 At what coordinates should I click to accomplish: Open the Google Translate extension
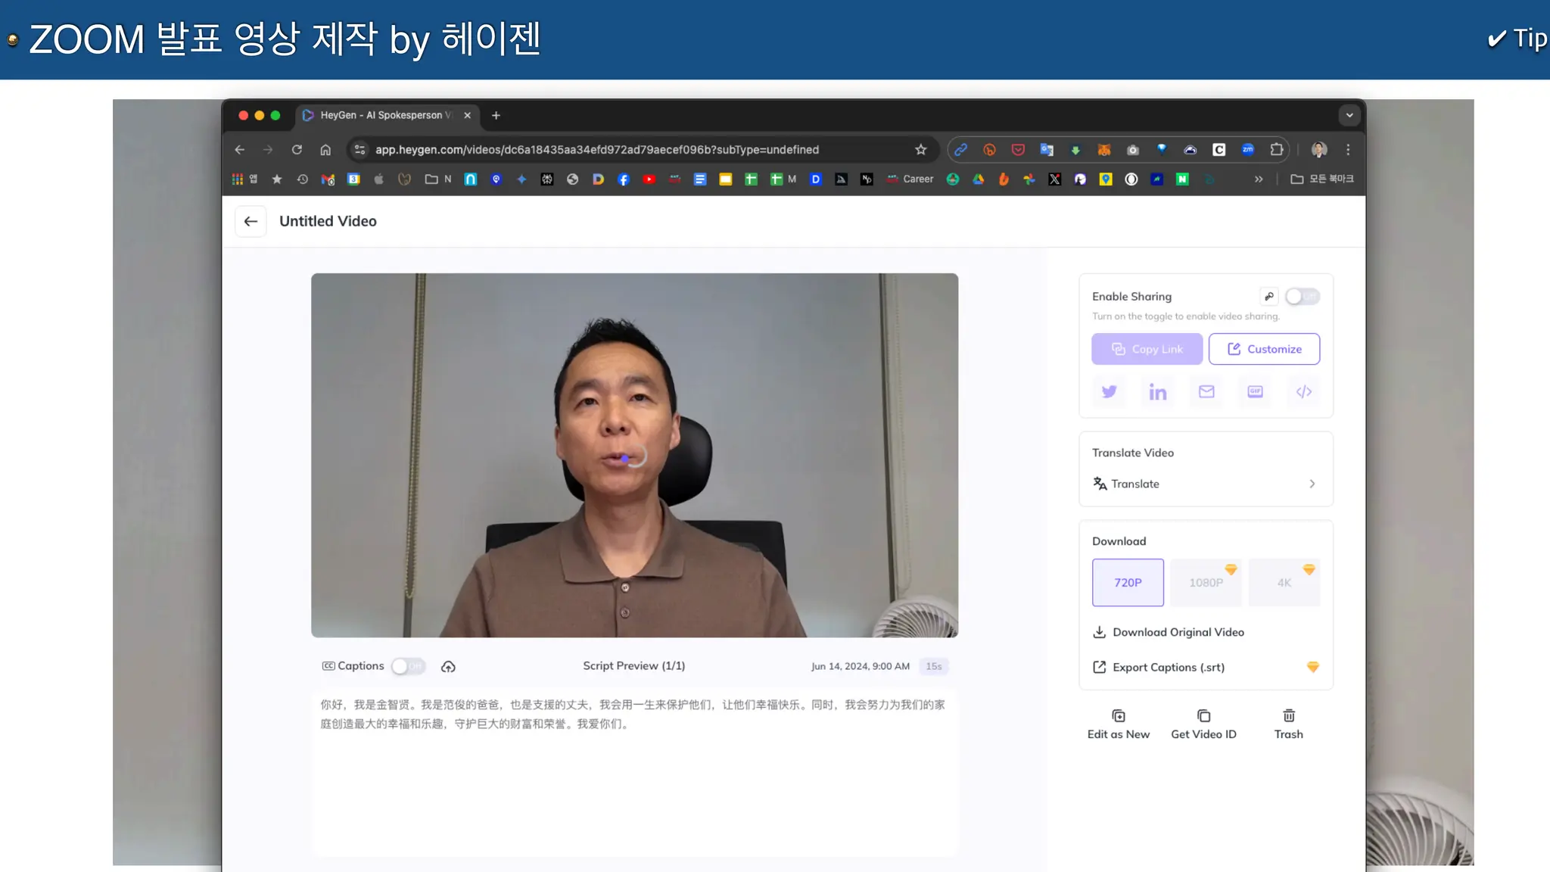point(1047,150)
